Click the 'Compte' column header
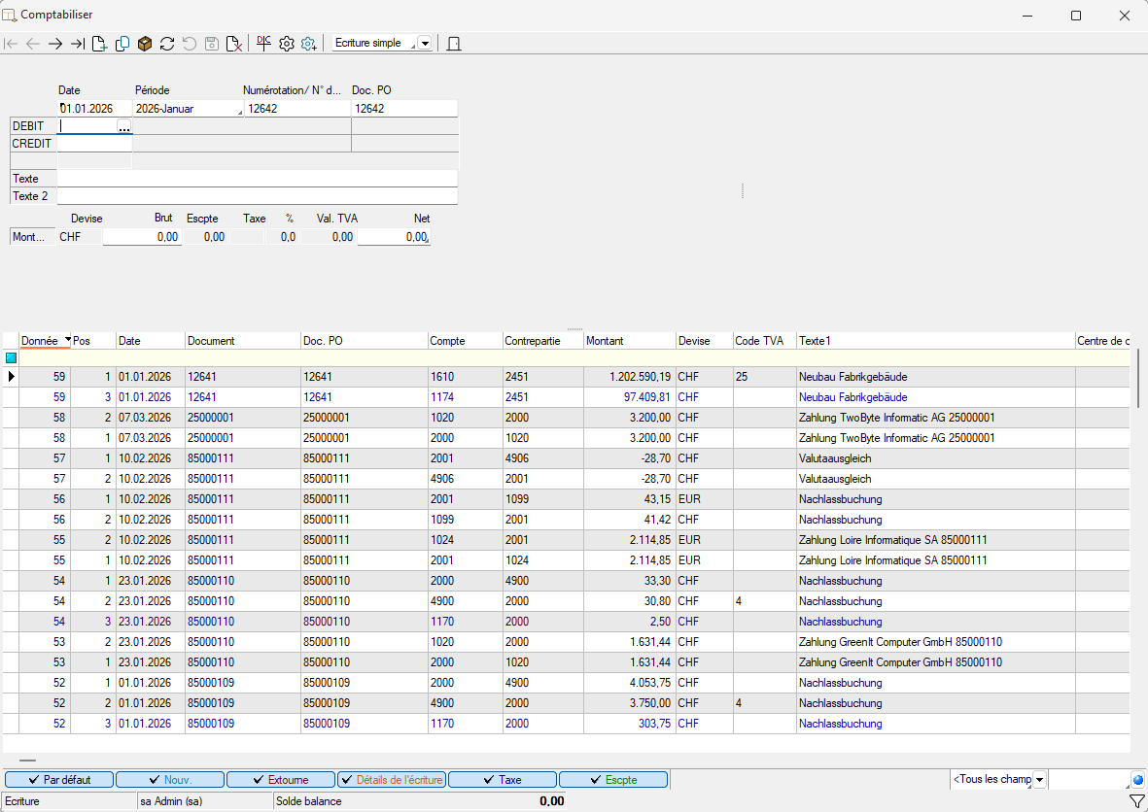The height and width of the screenshot is (812, 1148). (464, 341)
